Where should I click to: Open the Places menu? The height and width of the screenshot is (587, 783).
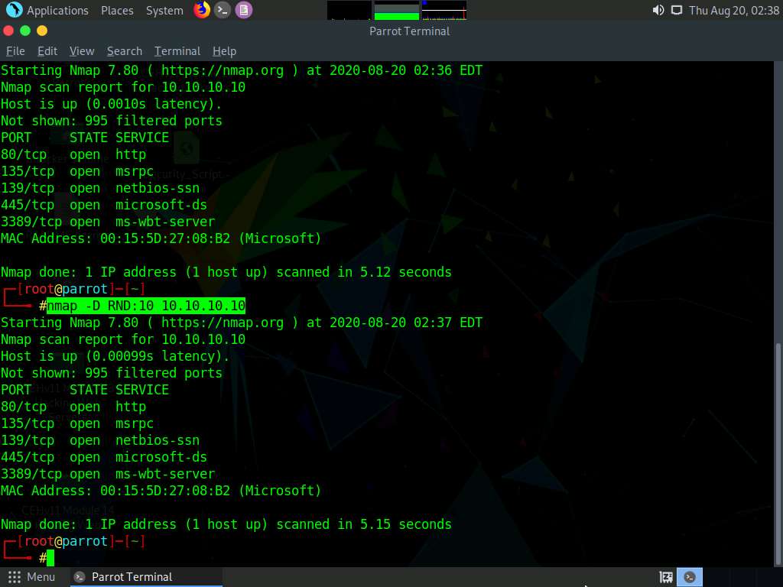117,10
